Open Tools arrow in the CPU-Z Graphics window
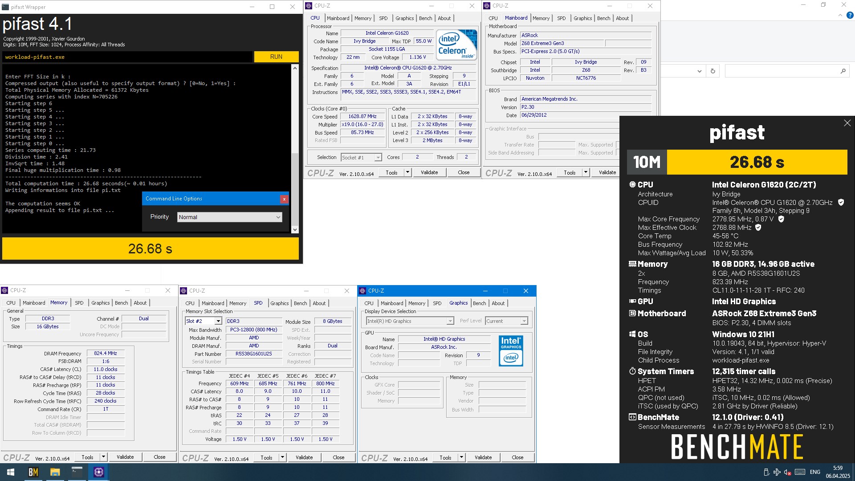 (x=461, y=457)
